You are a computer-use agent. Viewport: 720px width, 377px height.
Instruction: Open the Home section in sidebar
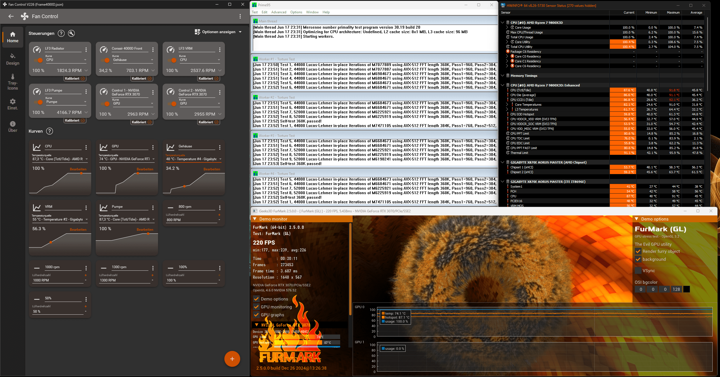pyautogui.click(x=13, y=37)
